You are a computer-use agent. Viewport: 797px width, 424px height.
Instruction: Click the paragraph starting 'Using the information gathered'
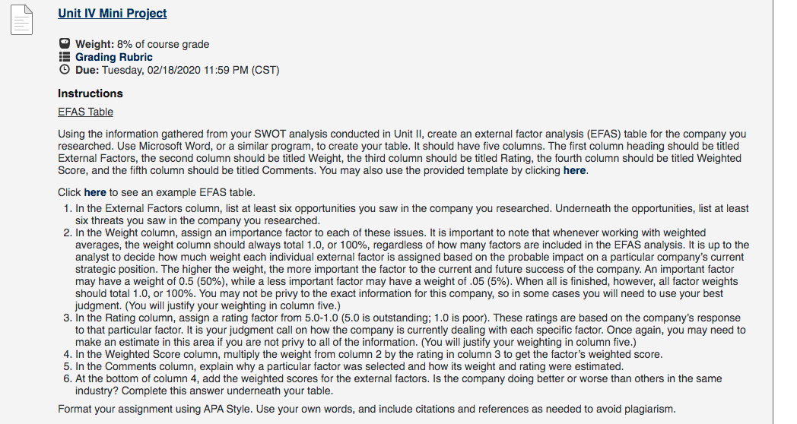pos(402,152)
